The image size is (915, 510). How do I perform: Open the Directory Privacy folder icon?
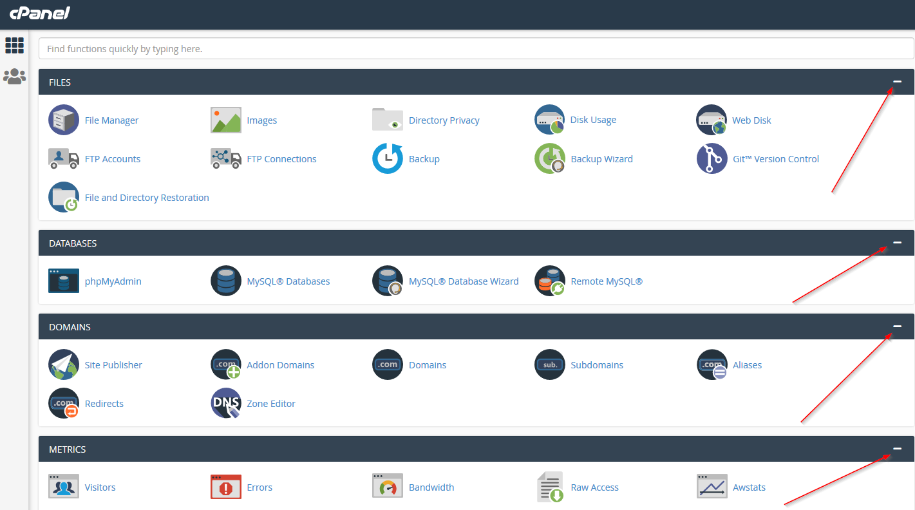[388, 120]
